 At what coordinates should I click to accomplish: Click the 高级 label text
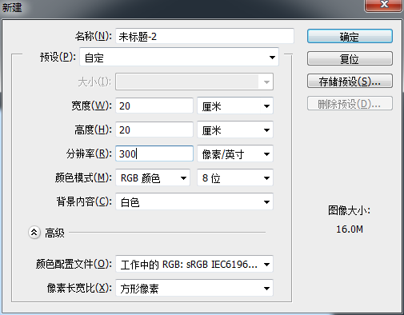(54, 233)
